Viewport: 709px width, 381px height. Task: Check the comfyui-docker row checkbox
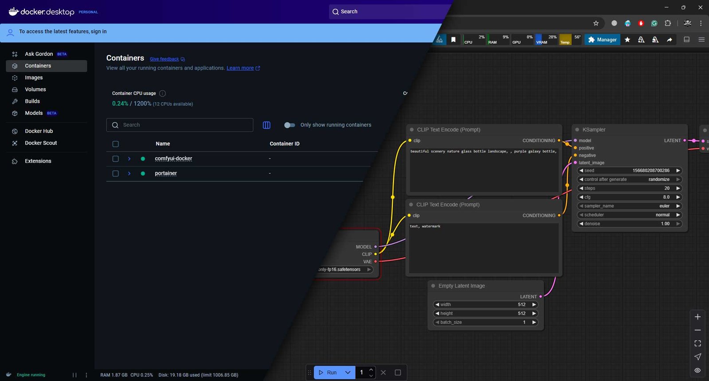click(116, 159)
